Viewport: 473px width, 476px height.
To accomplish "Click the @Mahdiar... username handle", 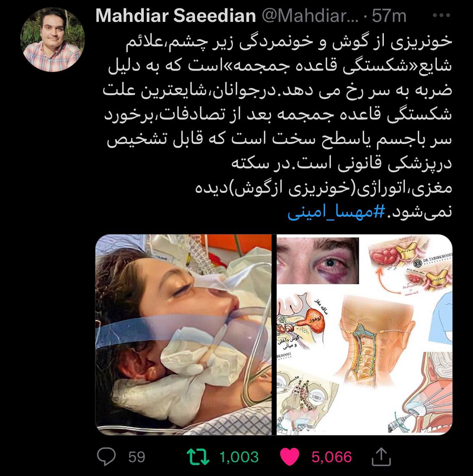I will click(x=310, y=16).
